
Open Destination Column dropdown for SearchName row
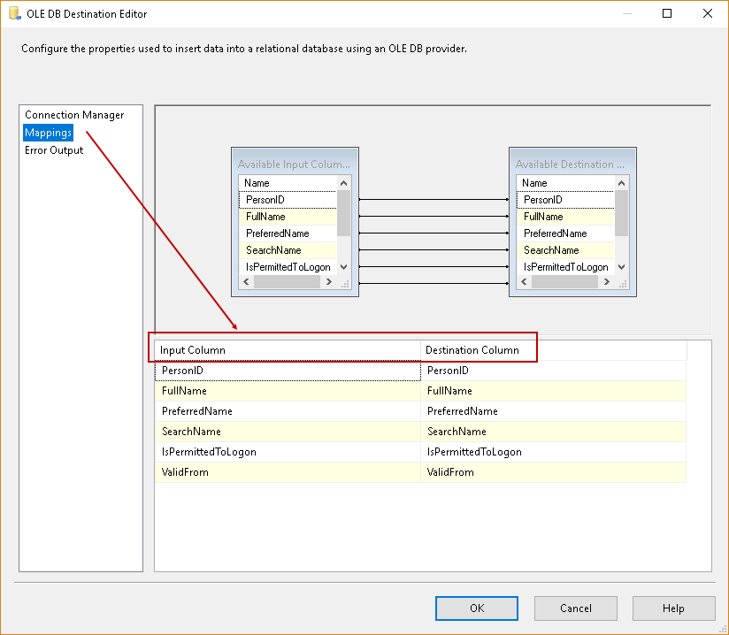pos(553,432)
